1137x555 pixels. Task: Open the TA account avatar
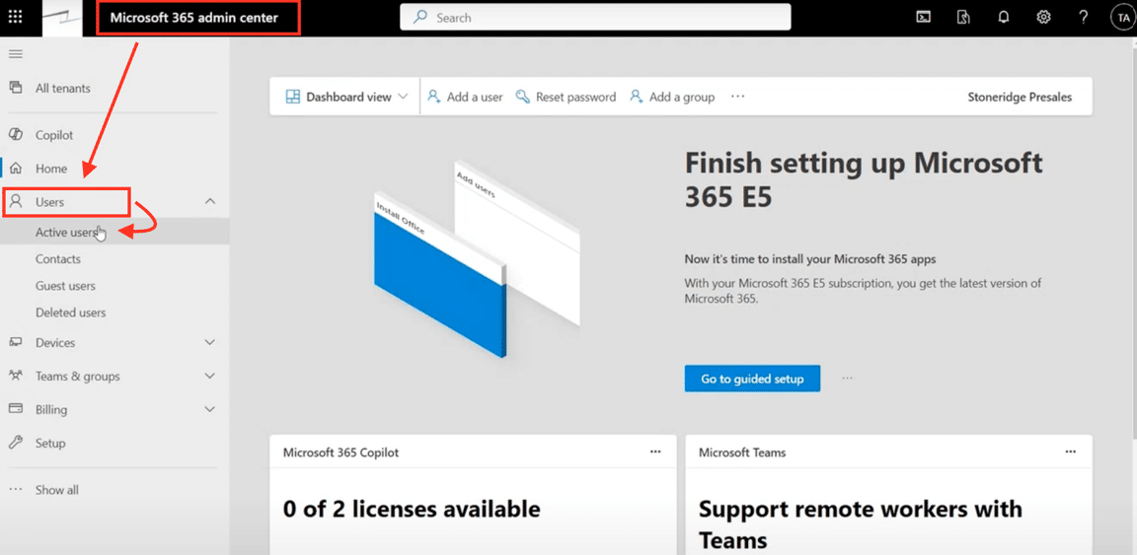1122,18
